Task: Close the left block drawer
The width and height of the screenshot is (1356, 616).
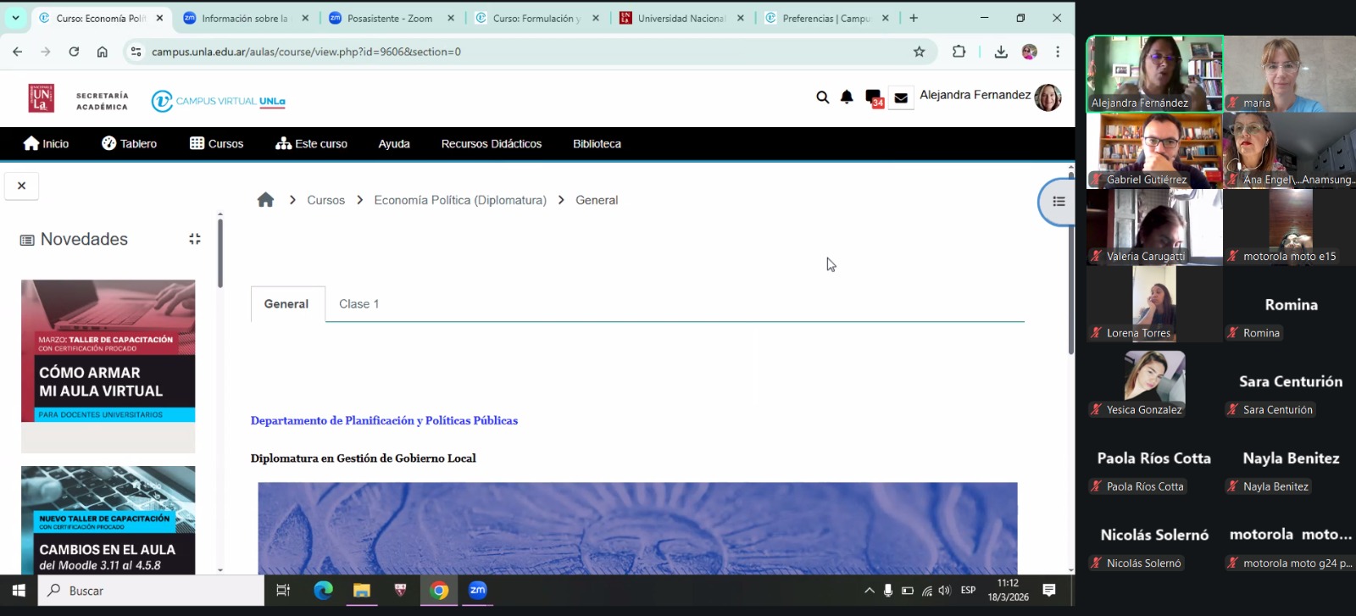Action: click(x=22, y=186)
